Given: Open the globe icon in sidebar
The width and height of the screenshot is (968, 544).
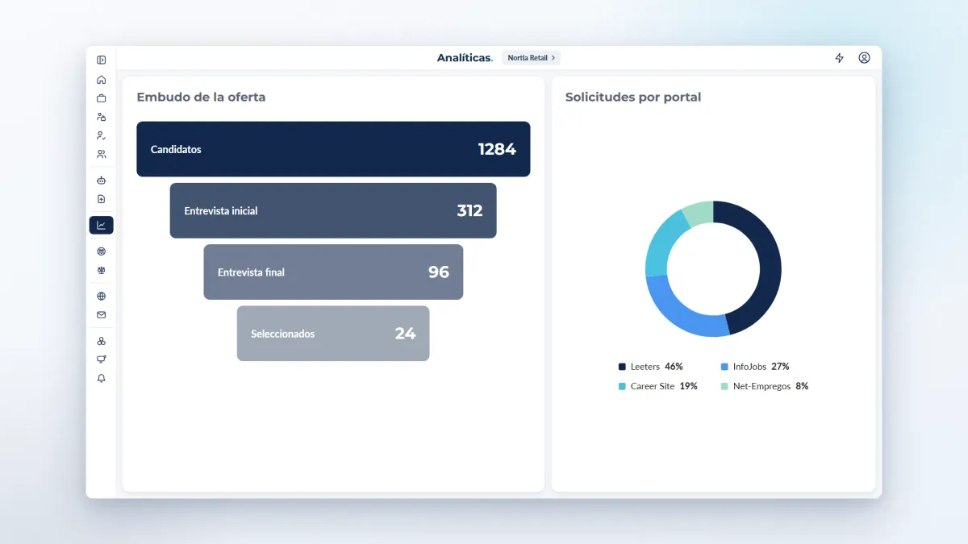Looking at the screenshot, I should point(102,297).
